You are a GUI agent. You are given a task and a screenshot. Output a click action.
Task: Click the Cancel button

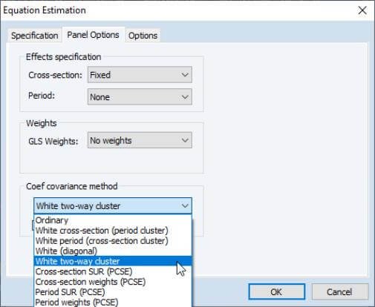tap(340, 292)
